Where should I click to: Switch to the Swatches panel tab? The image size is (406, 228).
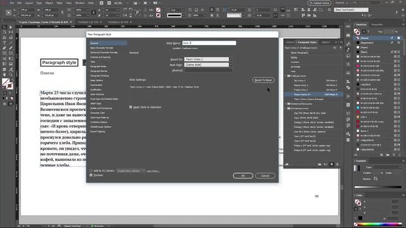[361, 25]
